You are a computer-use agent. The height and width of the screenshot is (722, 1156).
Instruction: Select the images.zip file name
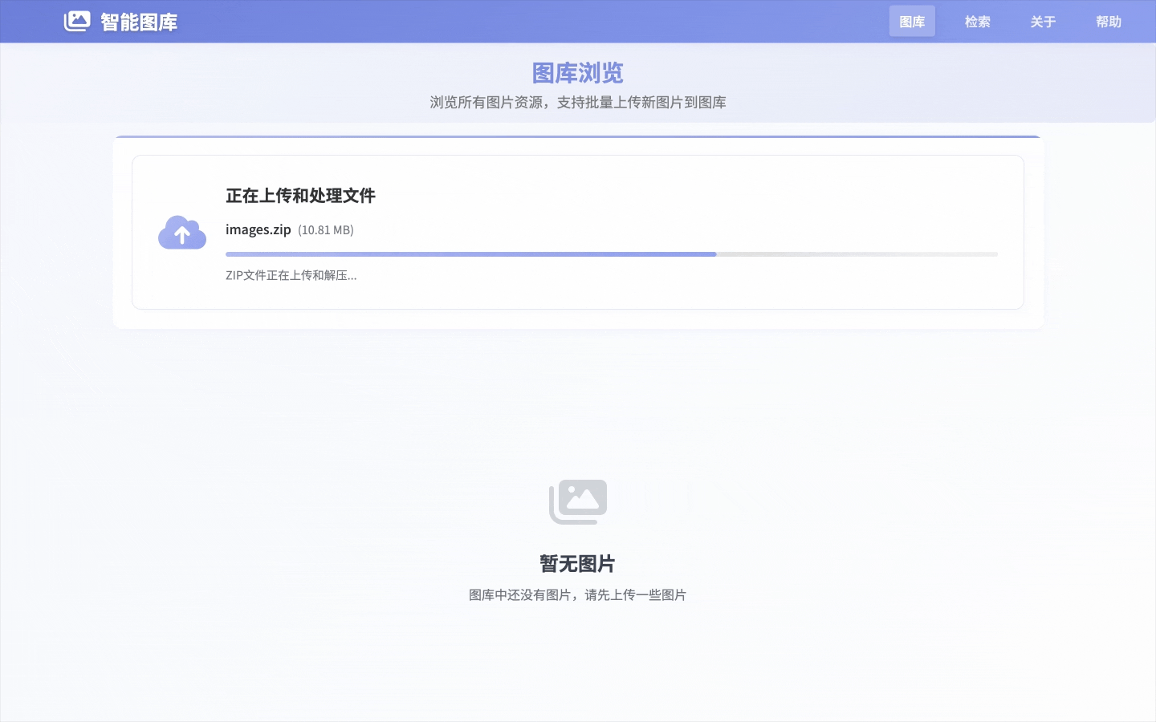(x=258, y=229)
